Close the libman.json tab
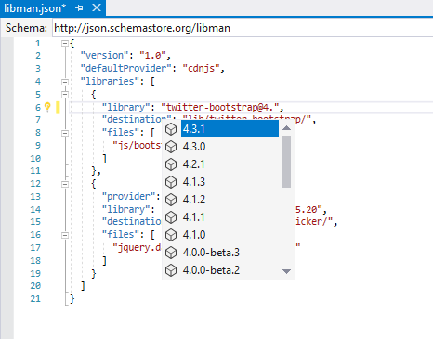This screenshot has height=339, width=433. pyautogui.click(x=97, y=7)
